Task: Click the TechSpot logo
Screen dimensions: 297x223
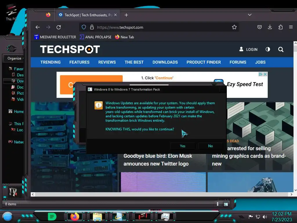Action: pyautogui.click(x=70, y=49)
